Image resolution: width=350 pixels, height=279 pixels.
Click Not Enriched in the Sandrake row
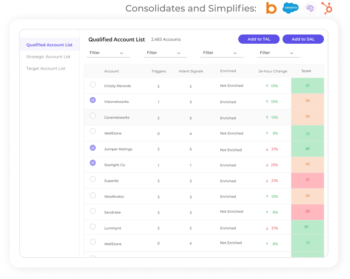232,212
